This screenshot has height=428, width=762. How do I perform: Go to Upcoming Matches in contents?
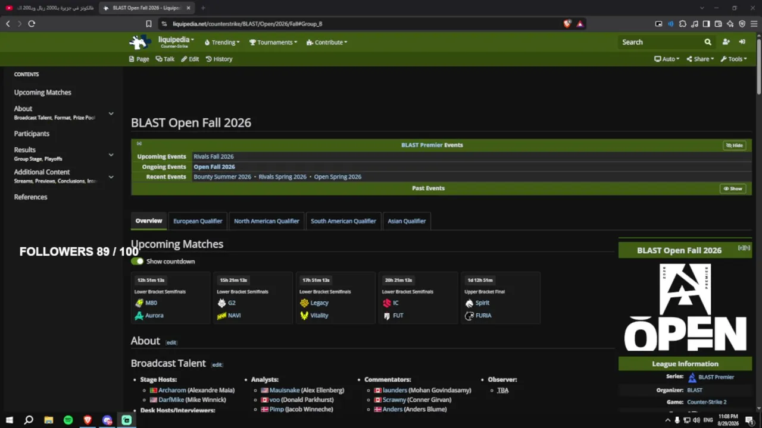tap(43, 93)
